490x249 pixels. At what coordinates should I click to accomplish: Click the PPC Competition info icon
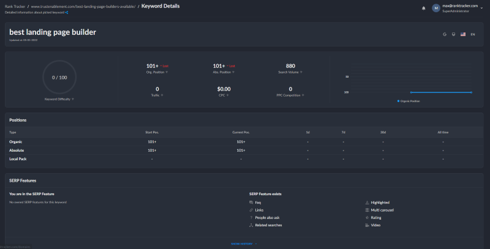303,95
